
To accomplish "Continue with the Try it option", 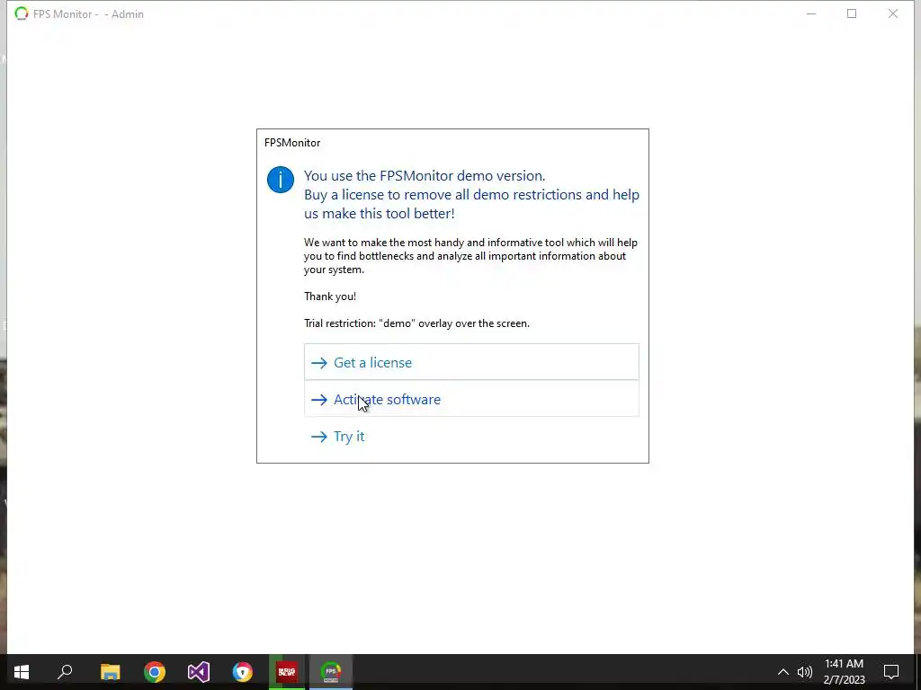I will click(471, 436).
